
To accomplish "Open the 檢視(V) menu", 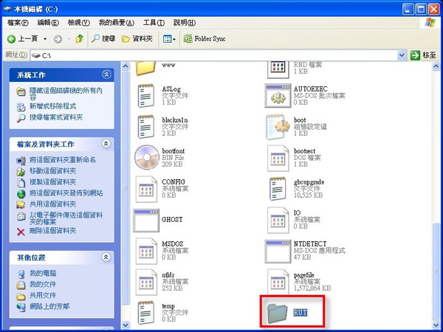I will pos(76,23).
